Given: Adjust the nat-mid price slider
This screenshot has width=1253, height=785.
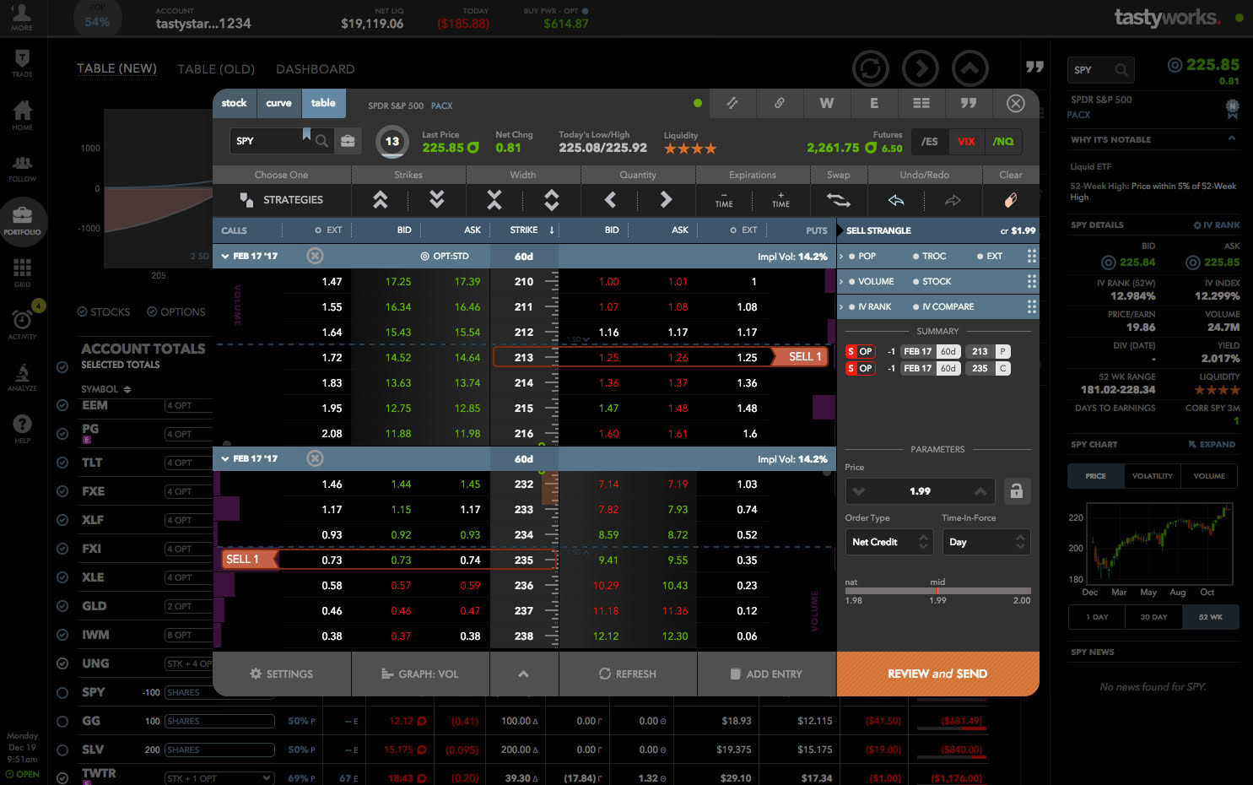Looking at the screenshot, I should (x=937, y=591).
